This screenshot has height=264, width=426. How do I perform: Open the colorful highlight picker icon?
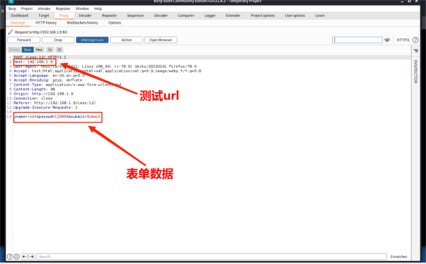387,40
